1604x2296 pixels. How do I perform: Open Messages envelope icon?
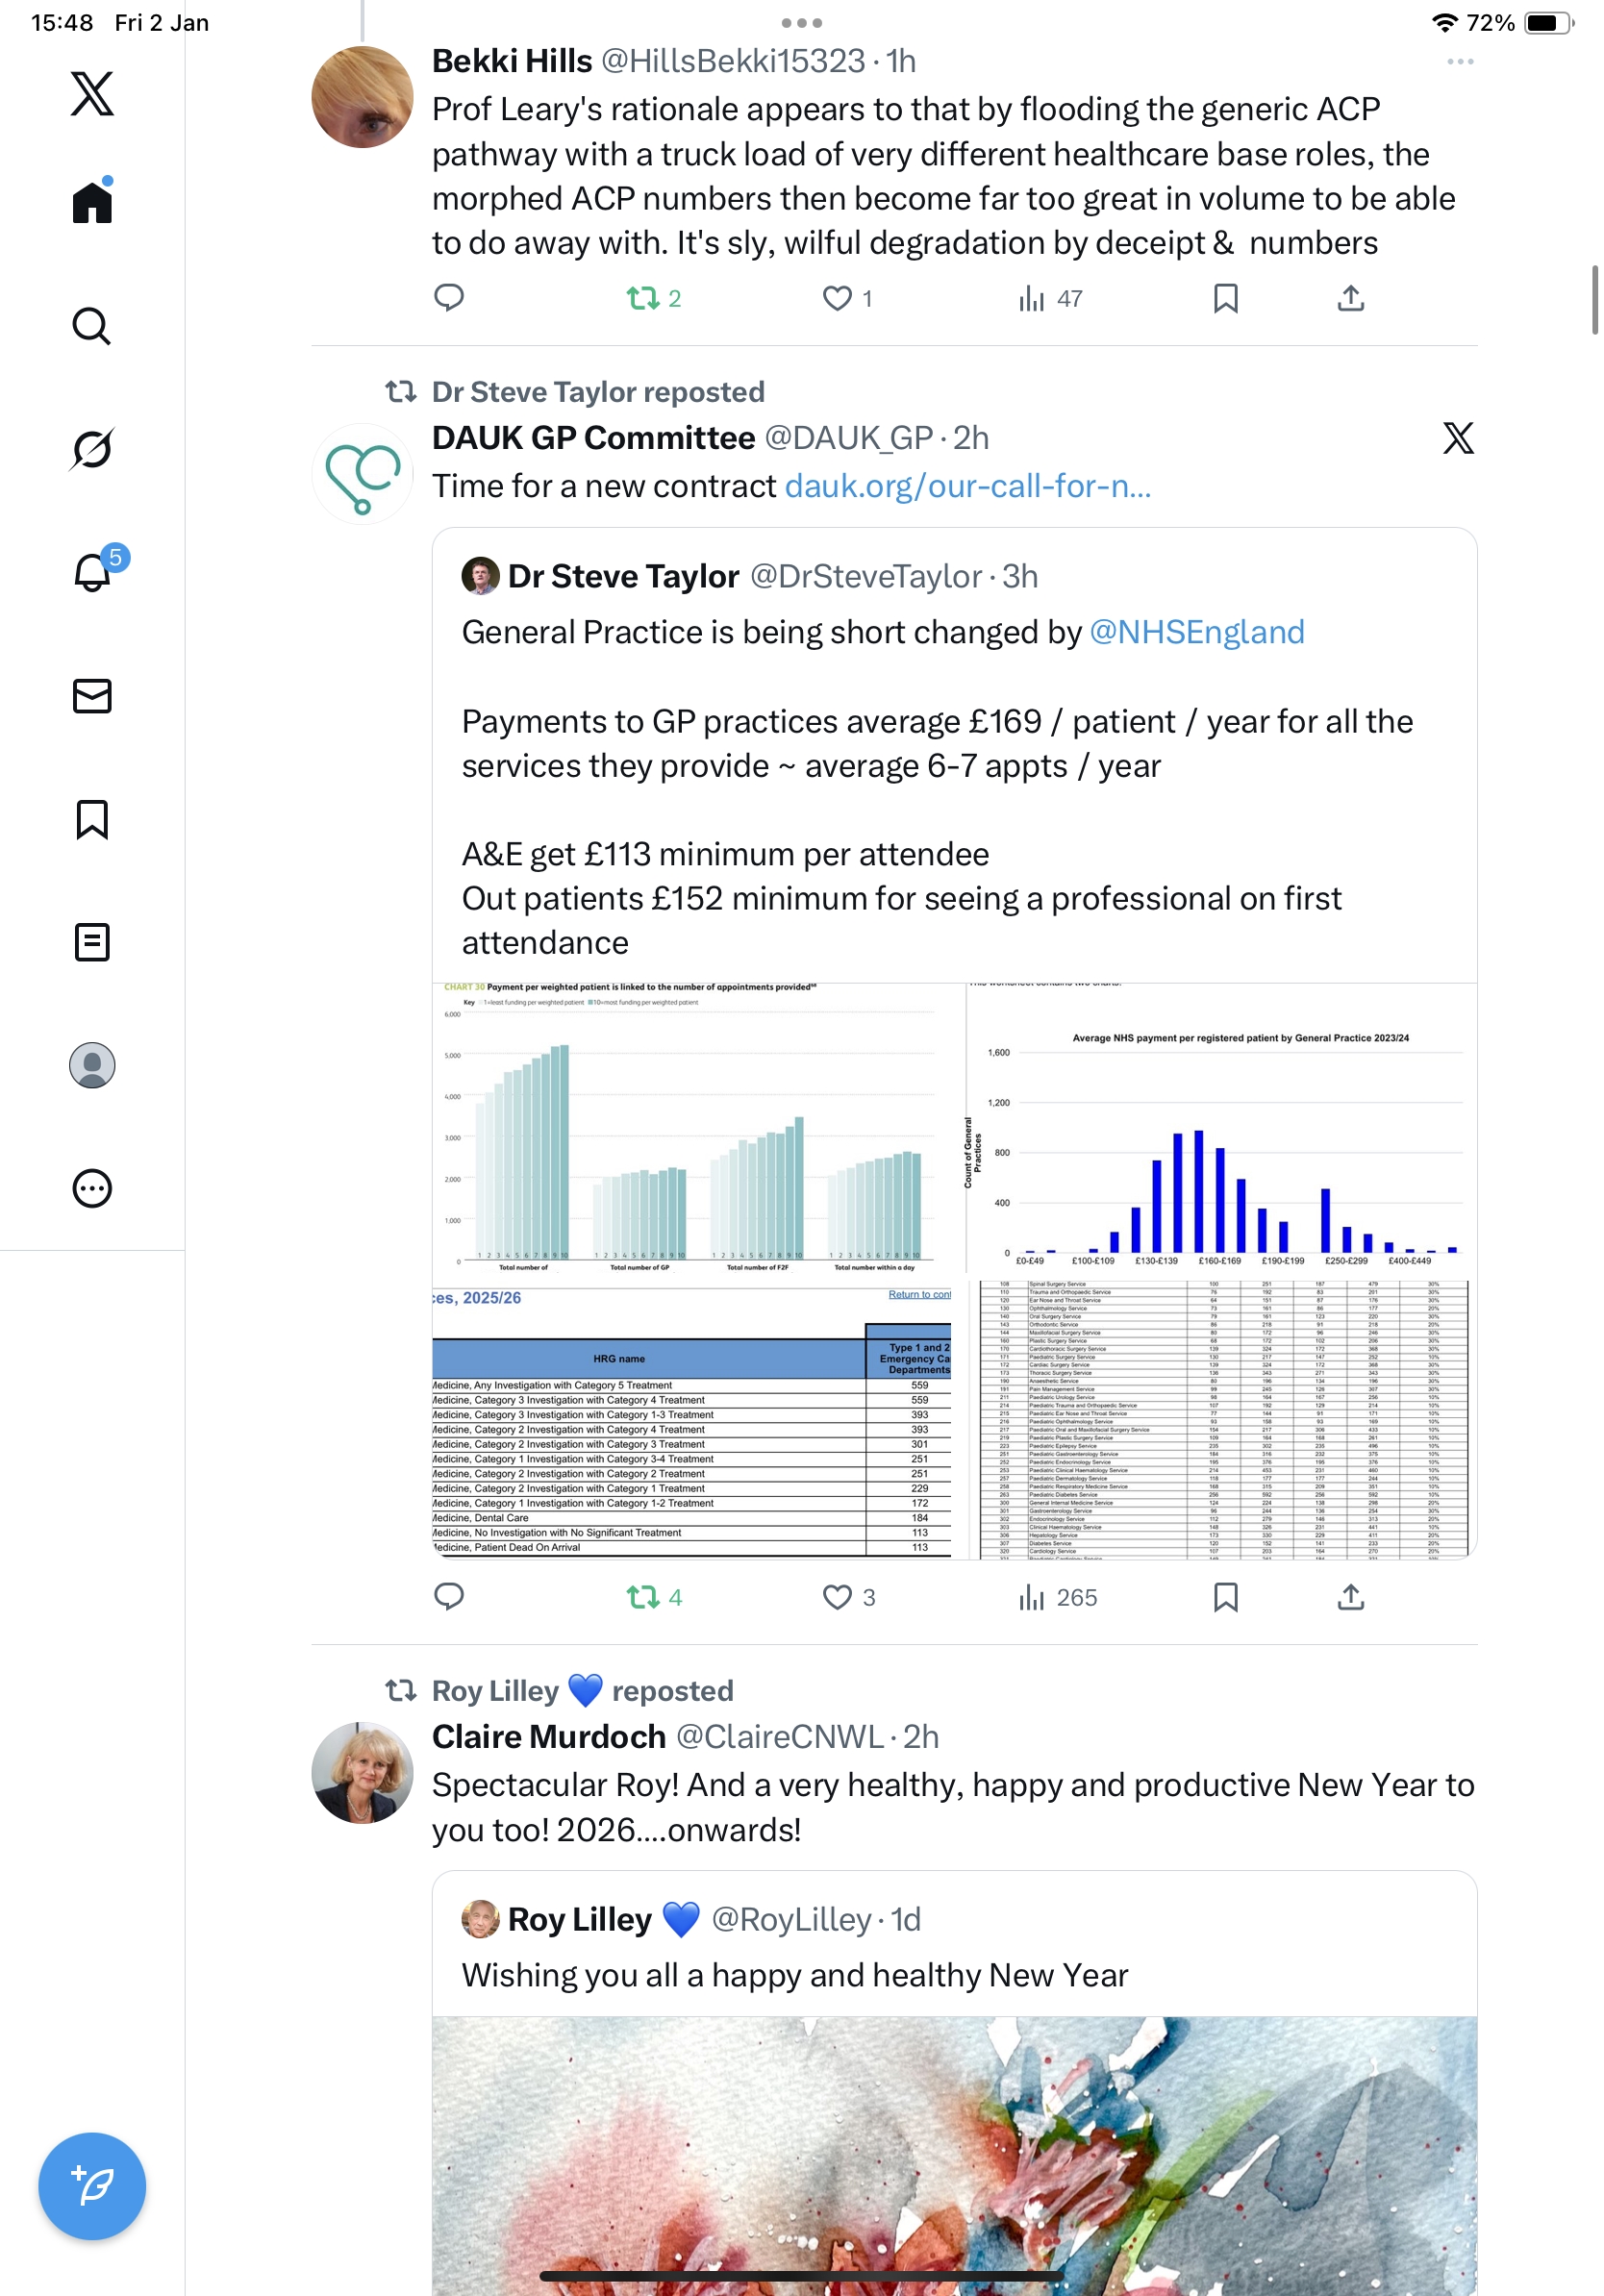pyautogui.click(x=92, y=696)
